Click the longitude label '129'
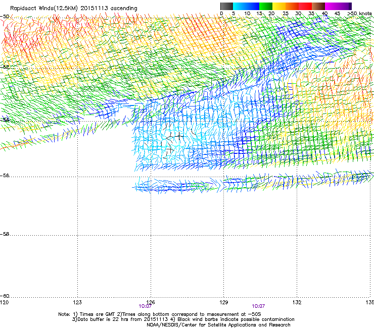 click(223, 302)
